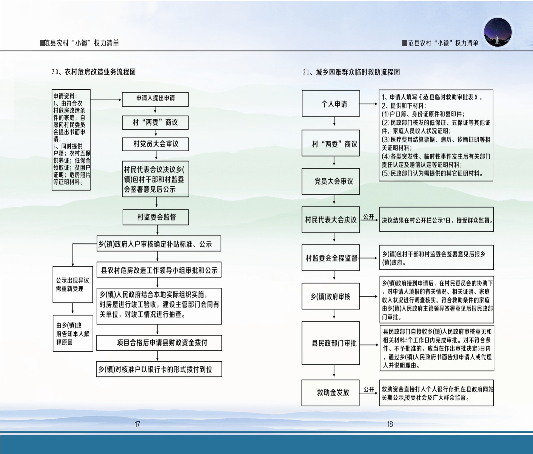The width and height of the screenshot is (533, 454).
Task: Click the '公示出现异议需重新受理' box
Action: click(x=73, y=284)
